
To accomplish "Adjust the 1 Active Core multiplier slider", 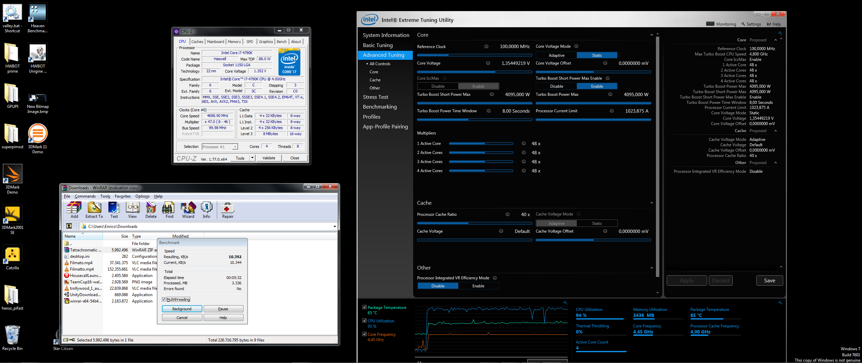I will click(x=481, y=144).
